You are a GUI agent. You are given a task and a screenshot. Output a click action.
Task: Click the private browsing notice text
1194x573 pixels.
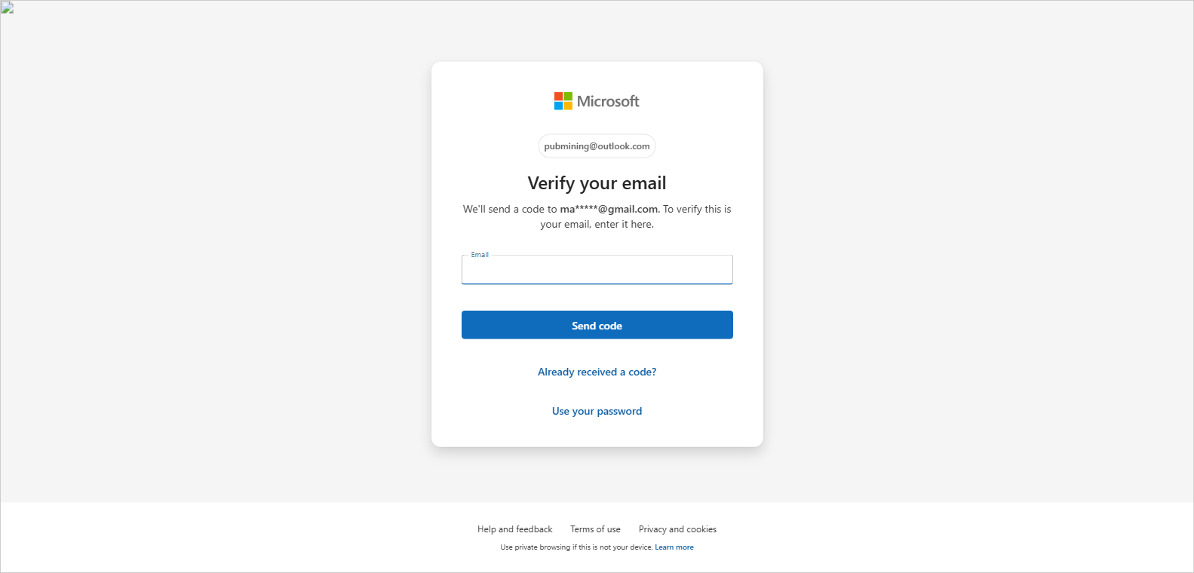coord(576,547)
